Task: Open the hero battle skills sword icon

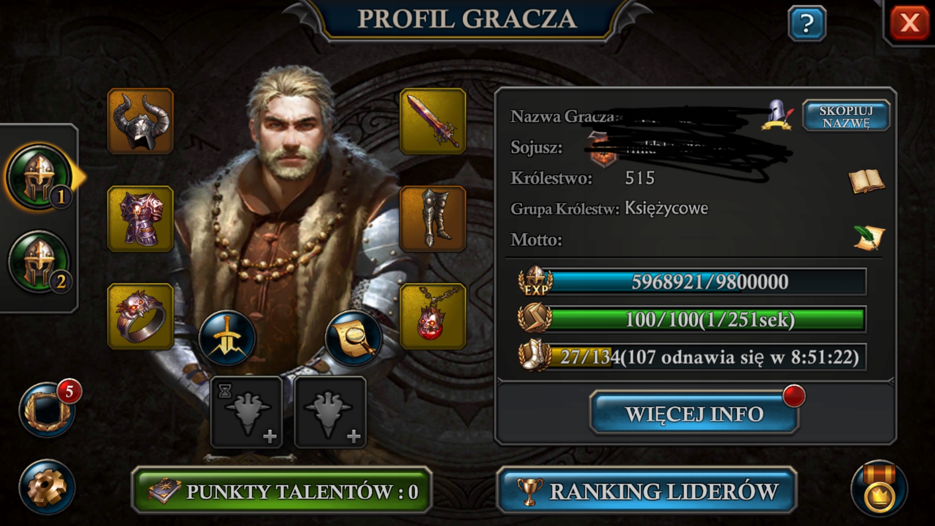Action: tap(227, 338)
